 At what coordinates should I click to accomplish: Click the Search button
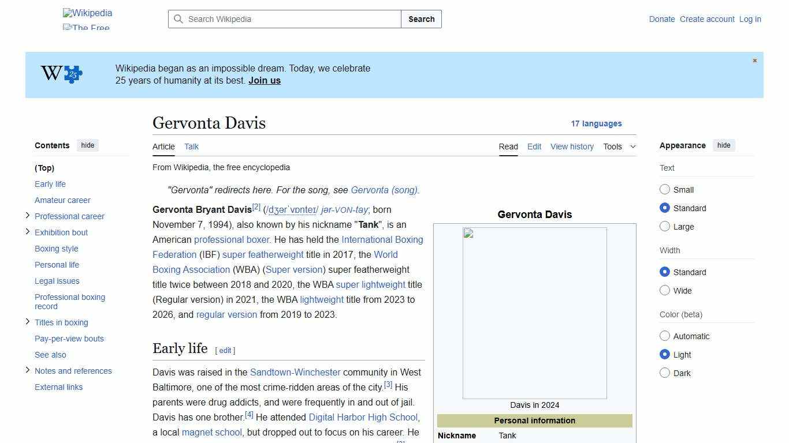click(x=421, y=19)
